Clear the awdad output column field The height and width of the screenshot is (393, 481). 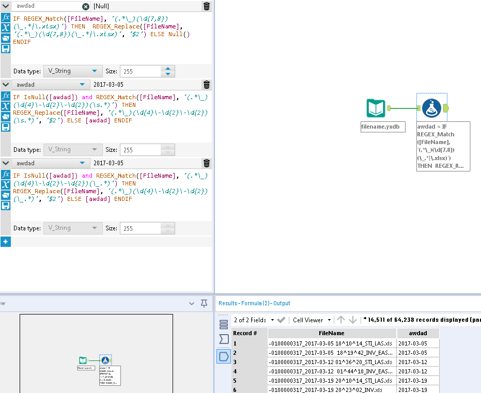86,7
